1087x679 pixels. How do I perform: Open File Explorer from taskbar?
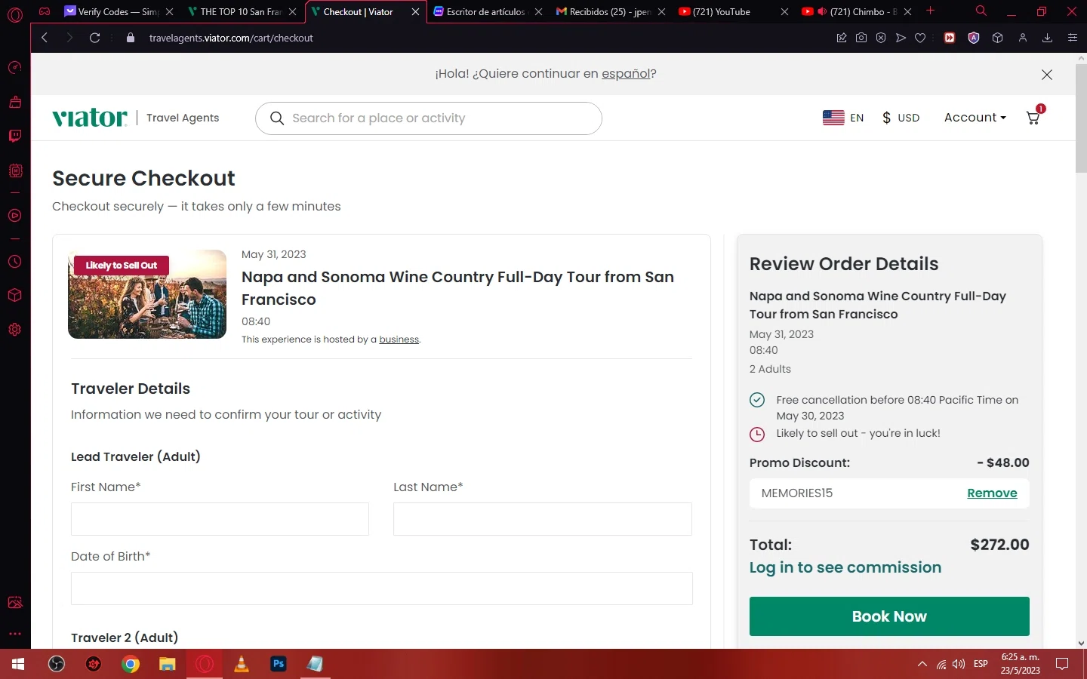168,664
